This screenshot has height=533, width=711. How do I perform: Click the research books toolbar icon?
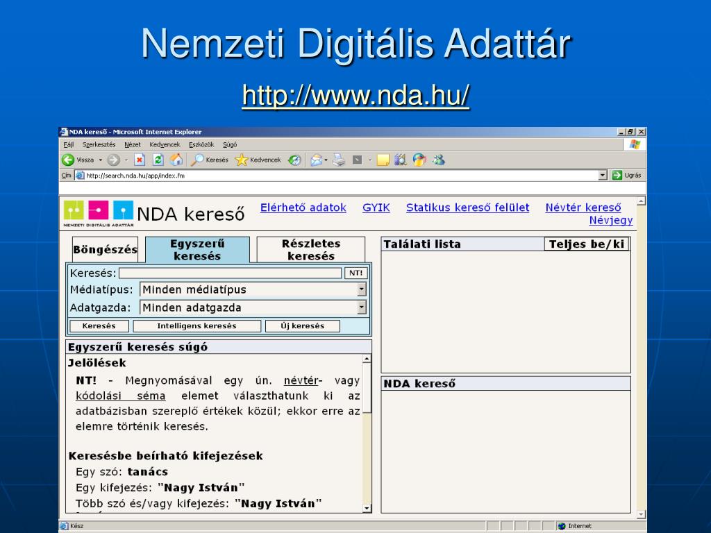coord(401,160)
